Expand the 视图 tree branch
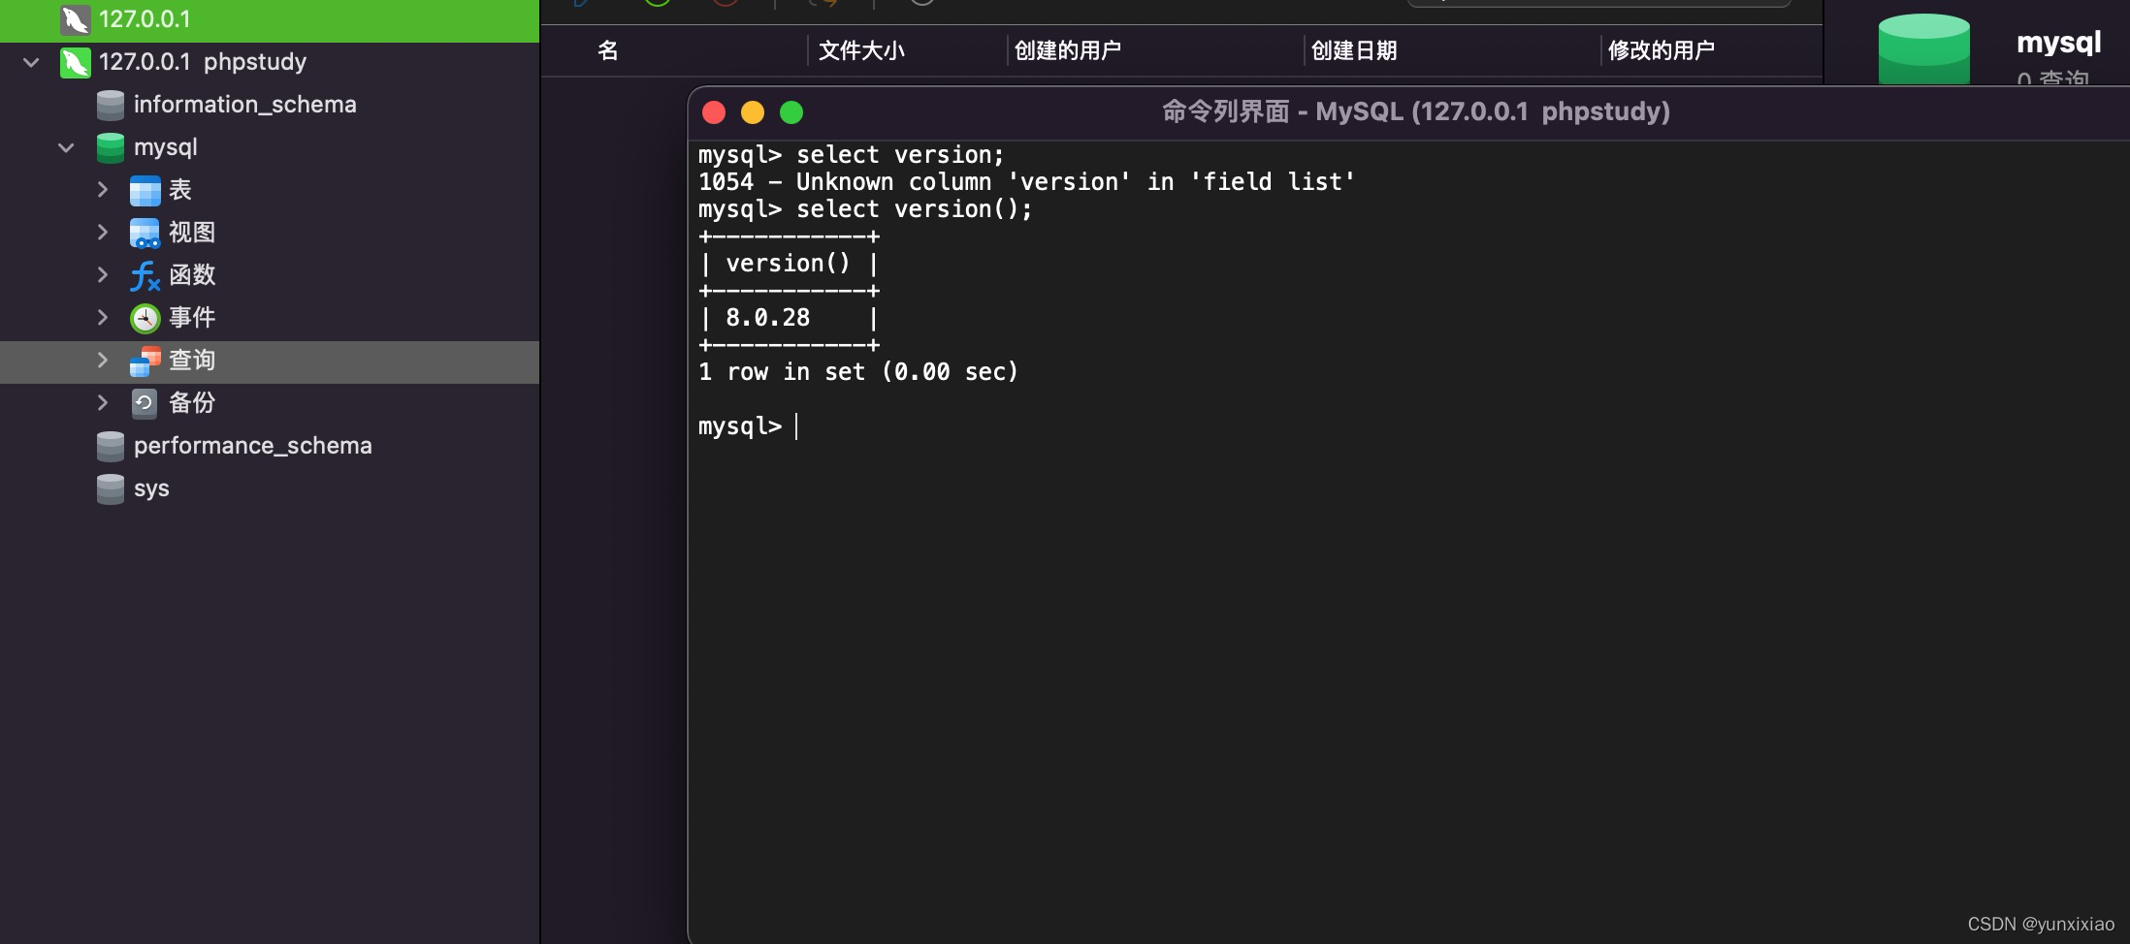Screen dimensions: 2130x944 (103, 232)
